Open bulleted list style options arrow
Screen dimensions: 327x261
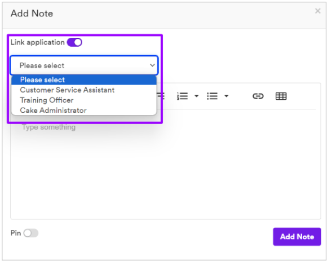tap(226, 96)
